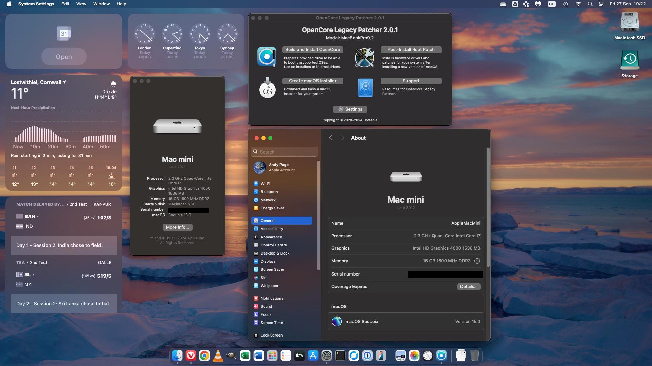
Task: Open the Storage Time Machine drive
Action: point(630,64)
